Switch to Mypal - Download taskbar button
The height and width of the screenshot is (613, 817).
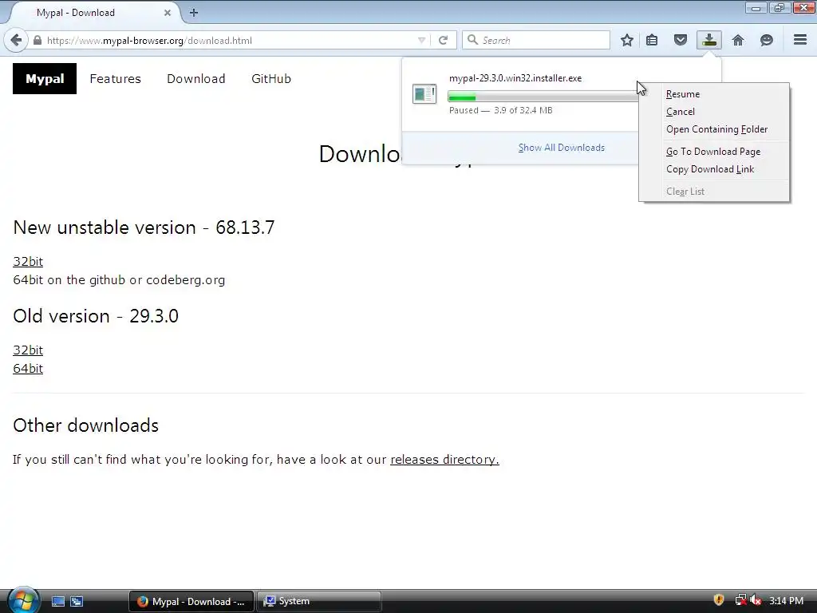click(191, 602)
